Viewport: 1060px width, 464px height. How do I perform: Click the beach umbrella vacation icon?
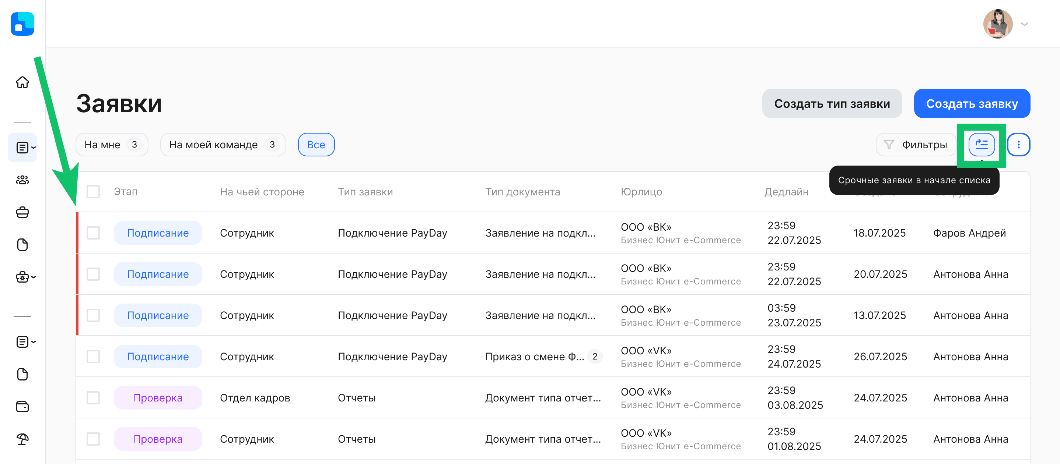point(22,439)
